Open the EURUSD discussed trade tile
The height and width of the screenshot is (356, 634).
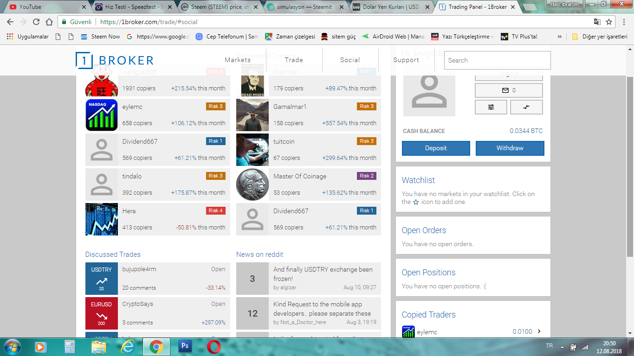click(102, 313)
